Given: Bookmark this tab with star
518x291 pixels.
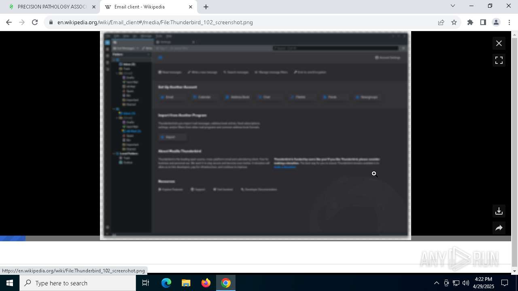Looking at the screenshot, I should [454, 23].
